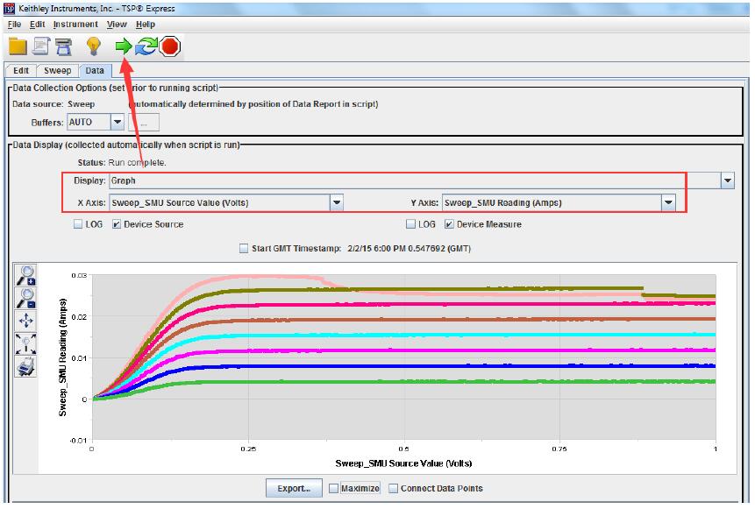Expand the Display Graph dropdown
Image resolution: width=755 pixels, height=509 pixels.
727,180
